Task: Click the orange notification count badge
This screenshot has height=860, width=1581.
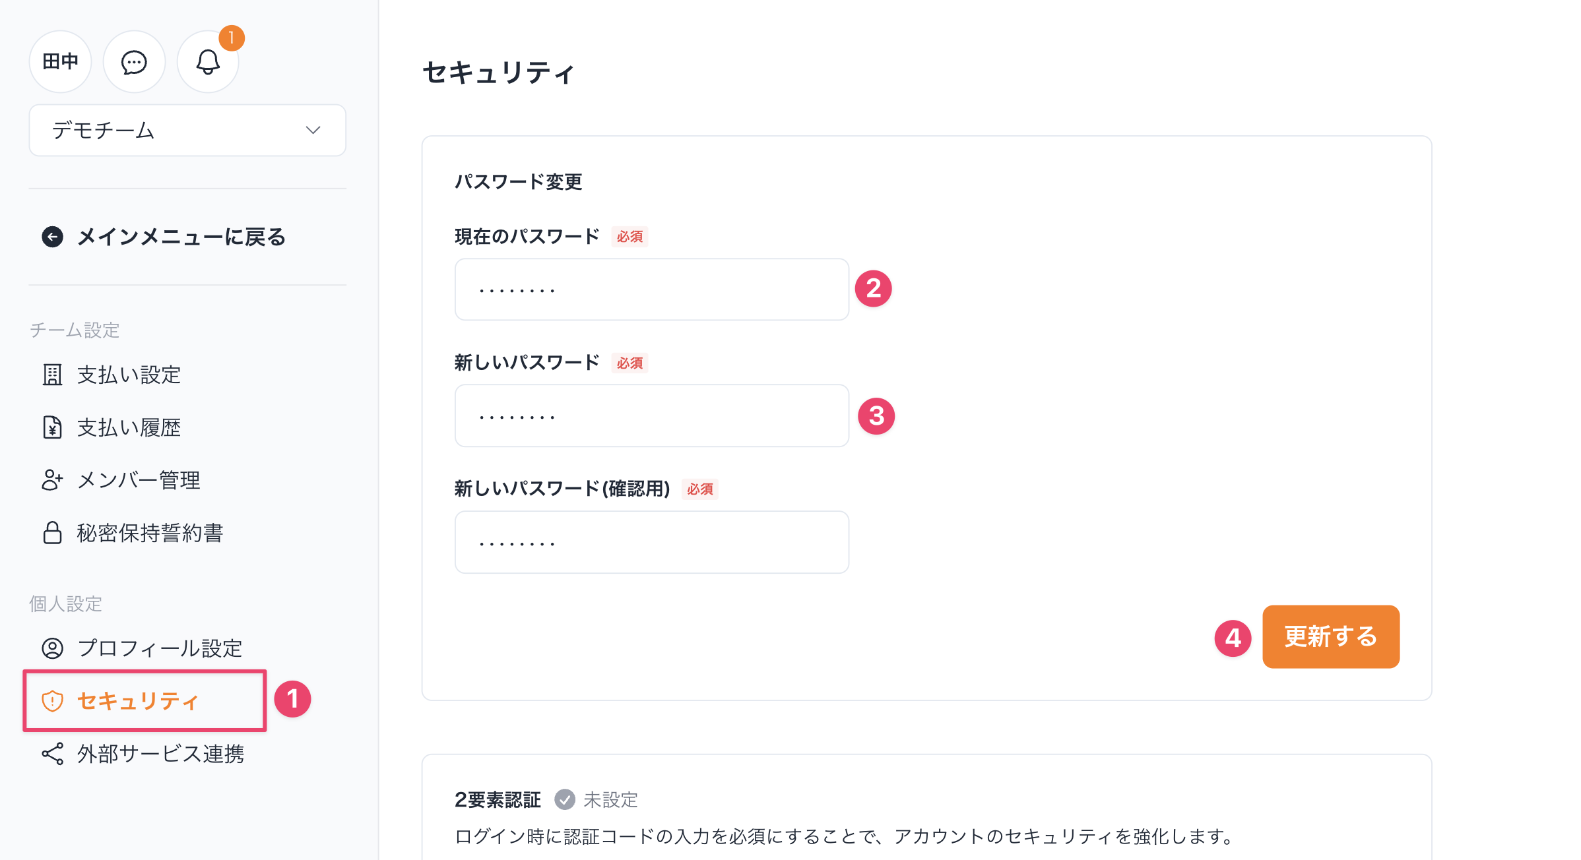Action: tap(232, 38)
